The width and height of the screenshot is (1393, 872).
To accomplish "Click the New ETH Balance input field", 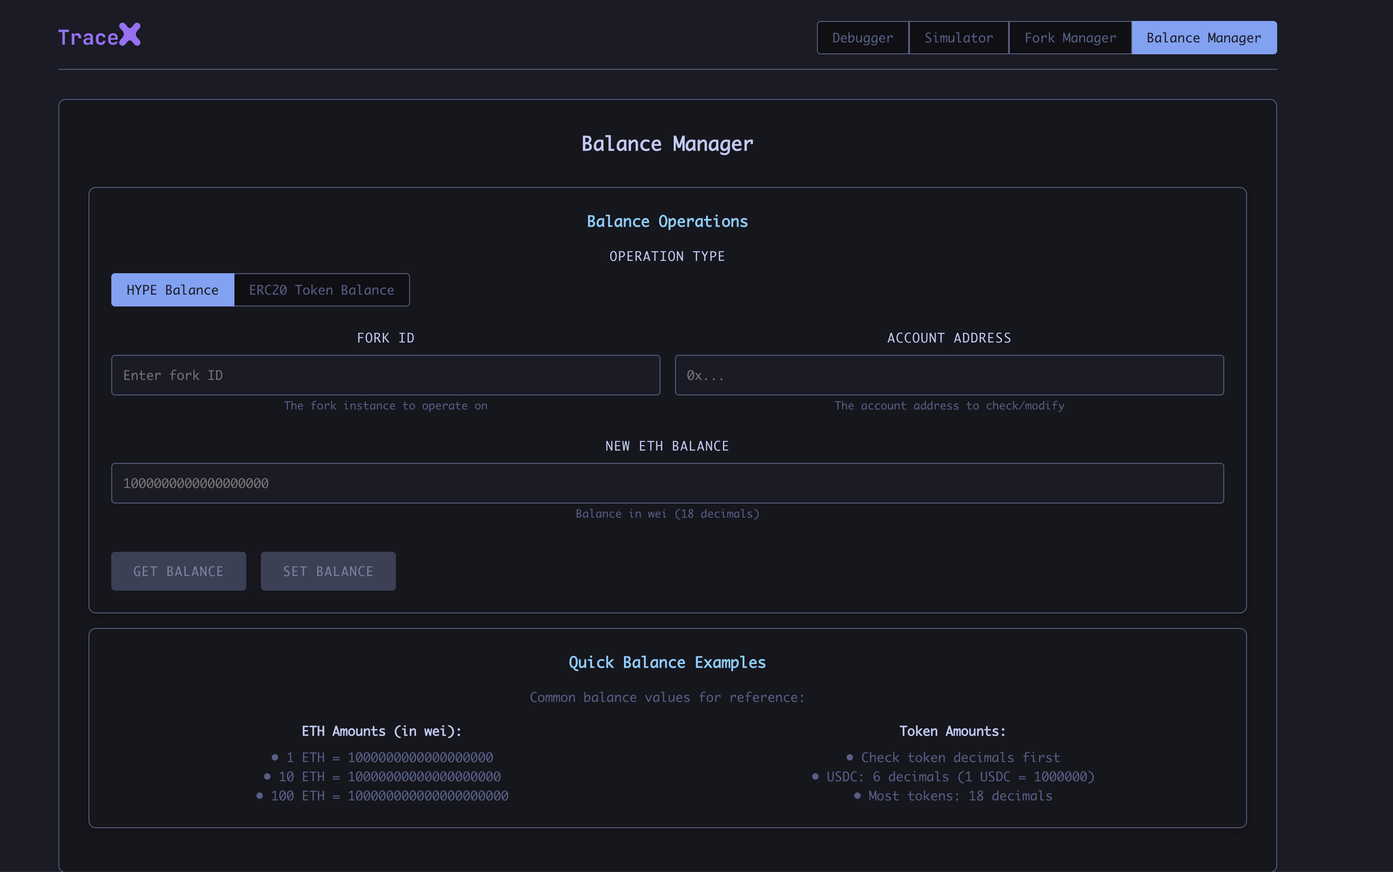I will tap(667, 483).
